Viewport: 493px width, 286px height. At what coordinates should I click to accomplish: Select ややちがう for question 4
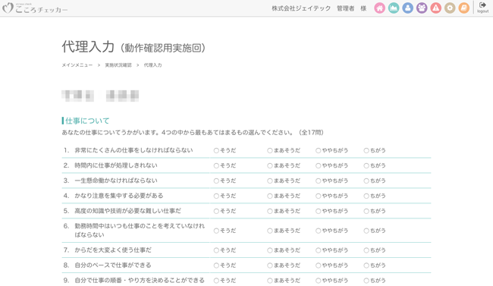pos(319,196)
